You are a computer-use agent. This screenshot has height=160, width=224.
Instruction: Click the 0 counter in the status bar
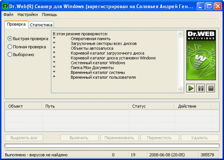[113, 155]
